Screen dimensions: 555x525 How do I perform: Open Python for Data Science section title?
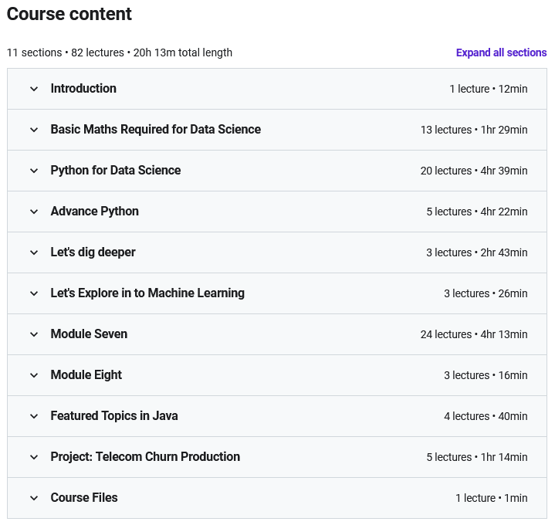pyautogui.click(x=116, y=171)
